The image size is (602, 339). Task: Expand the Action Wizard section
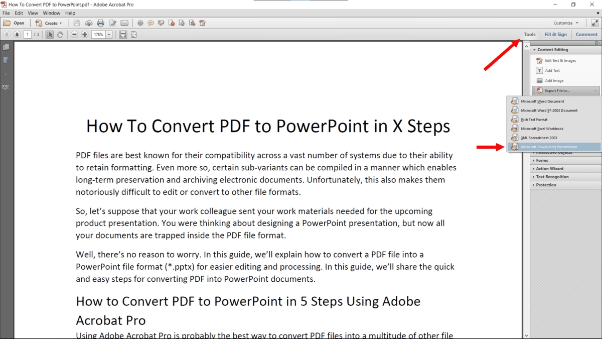tap(566, 169)
